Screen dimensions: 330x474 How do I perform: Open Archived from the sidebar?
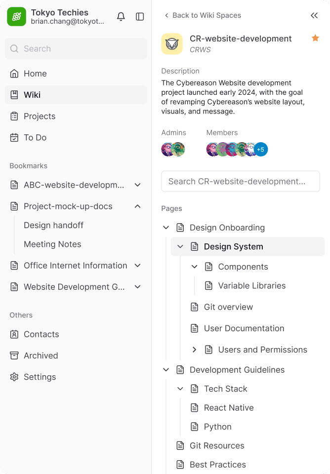click(76, 355)
